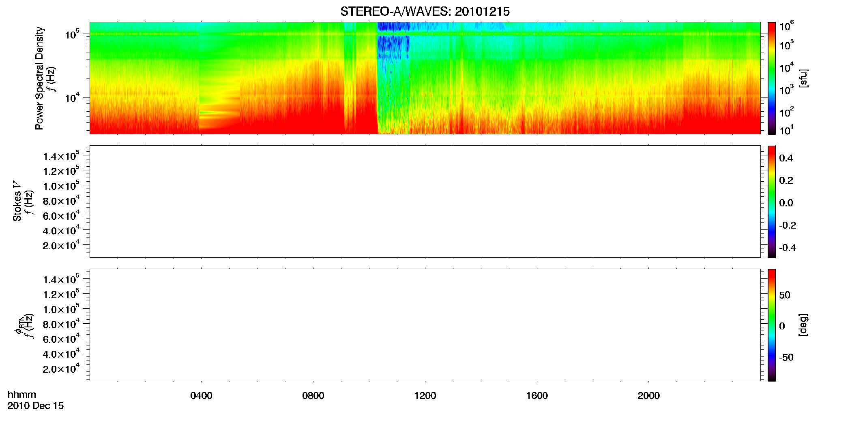Click the 0.4 label on Stokes colorbar
The width and height of the screenshot is (850, 437).
tap(786, 158)
